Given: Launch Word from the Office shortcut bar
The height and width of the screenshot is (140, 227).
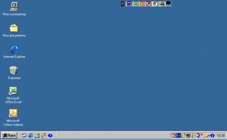Looking at the screenshot, I should click(x=129, y=4).
